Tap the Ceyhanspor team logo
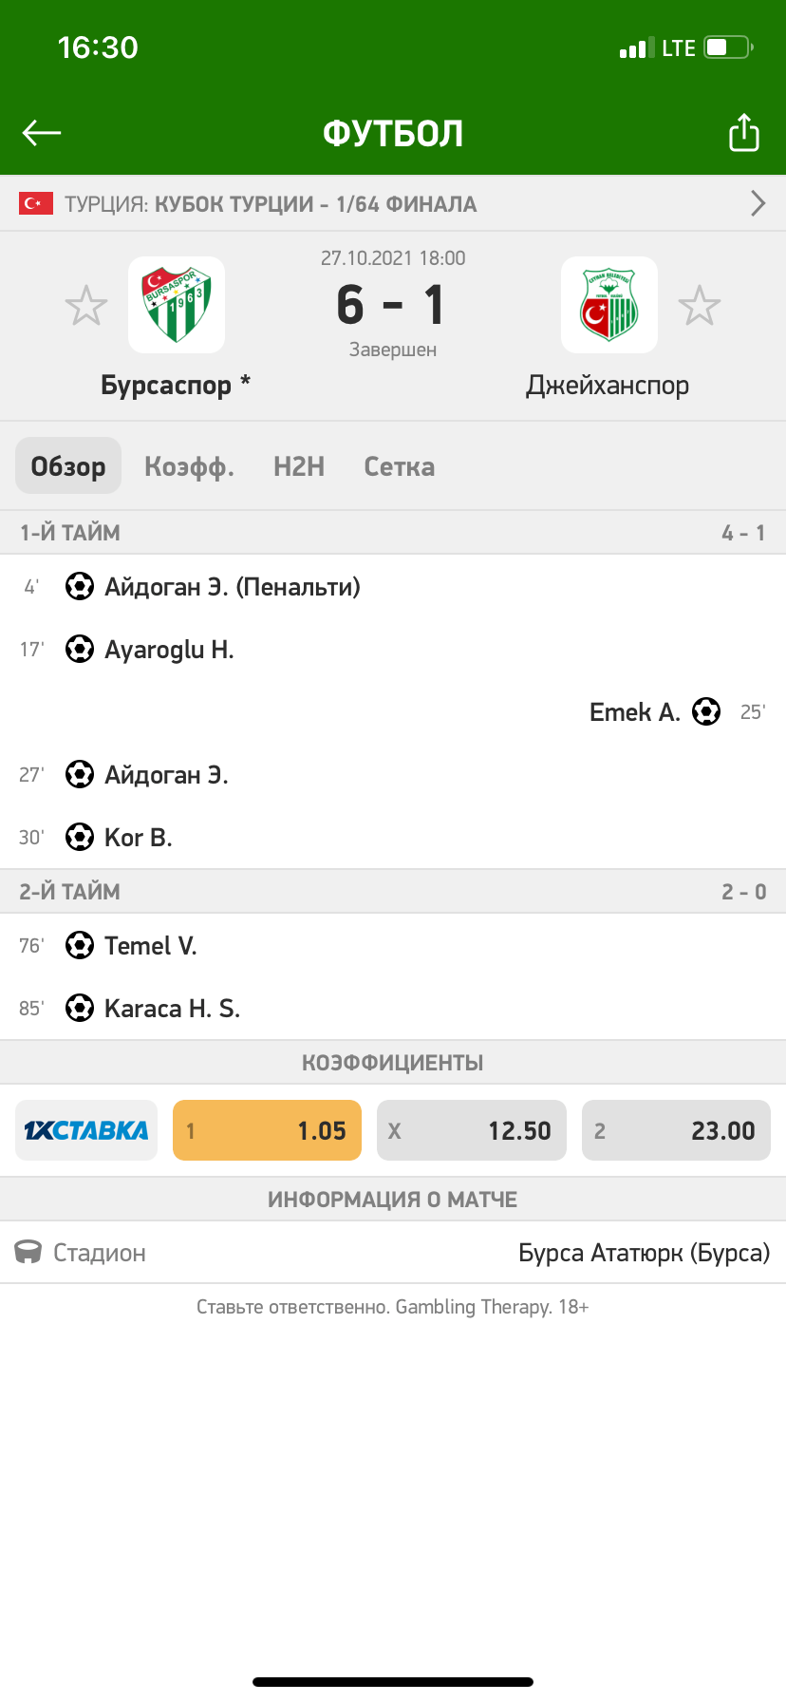The height and width of the screenshot is (1702, 786). 608,305
